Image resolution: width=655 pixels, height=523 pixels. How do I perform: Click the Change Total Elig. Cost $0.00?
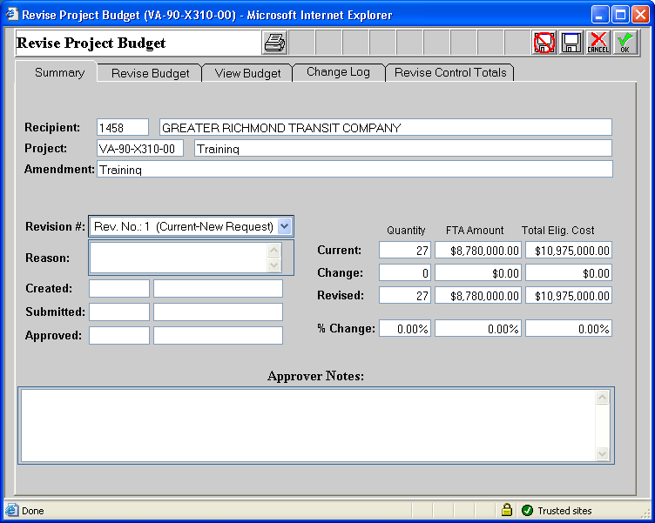click(569, 272)
